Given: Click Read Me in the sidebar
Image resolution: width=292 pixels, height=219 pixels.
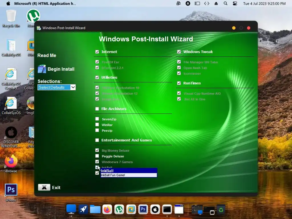Looking at the screenshot, I should 47,55.
